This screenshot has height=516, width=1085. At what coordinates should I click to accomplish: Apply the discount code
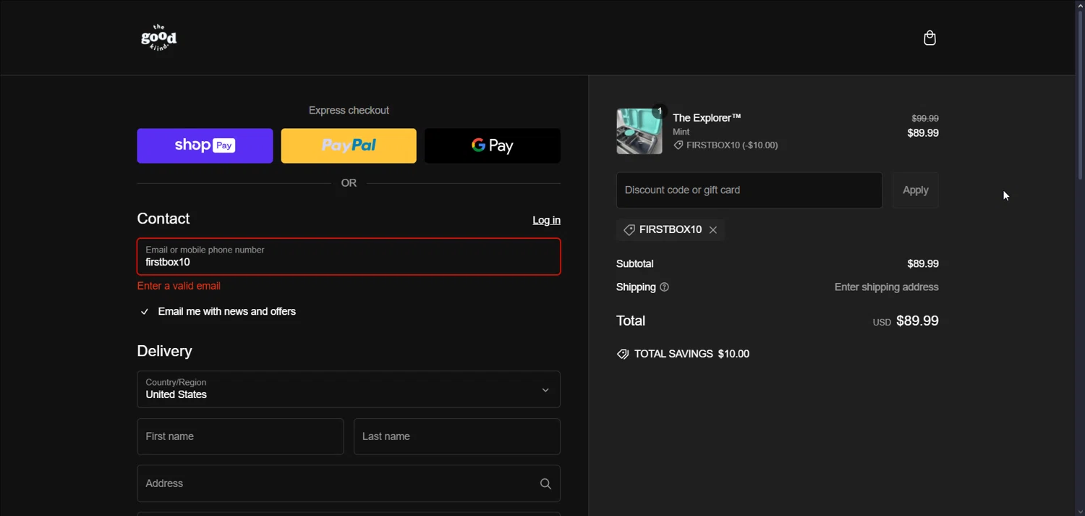915,190
